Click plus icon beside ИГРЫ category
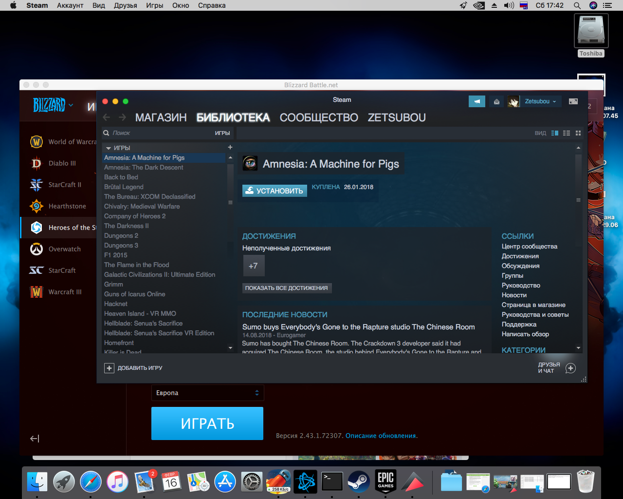Viewport: 623px width, 499px height. point(230,147)
